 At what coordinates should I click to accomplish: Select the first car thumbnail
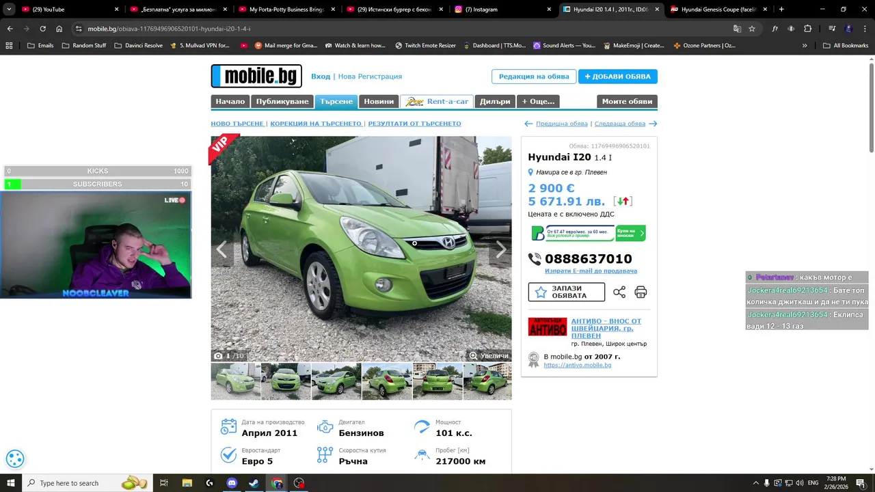click(236, 381)
